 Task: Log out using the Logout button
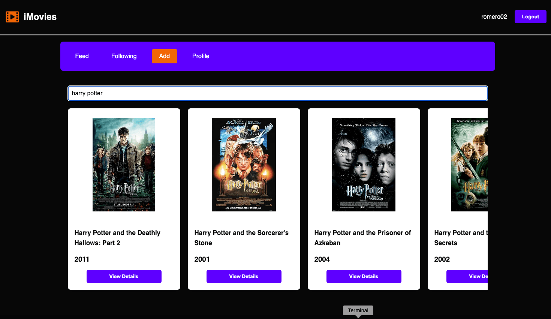pos(530,17)
